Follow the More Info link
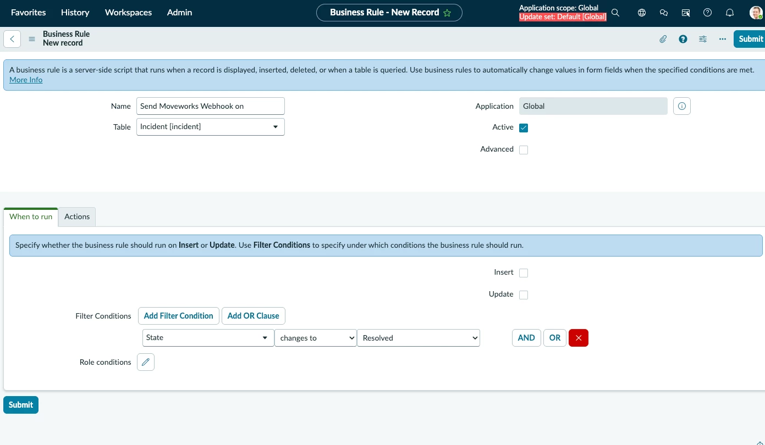Viewport: 765px width, 445px height. (x=26, y=80)
